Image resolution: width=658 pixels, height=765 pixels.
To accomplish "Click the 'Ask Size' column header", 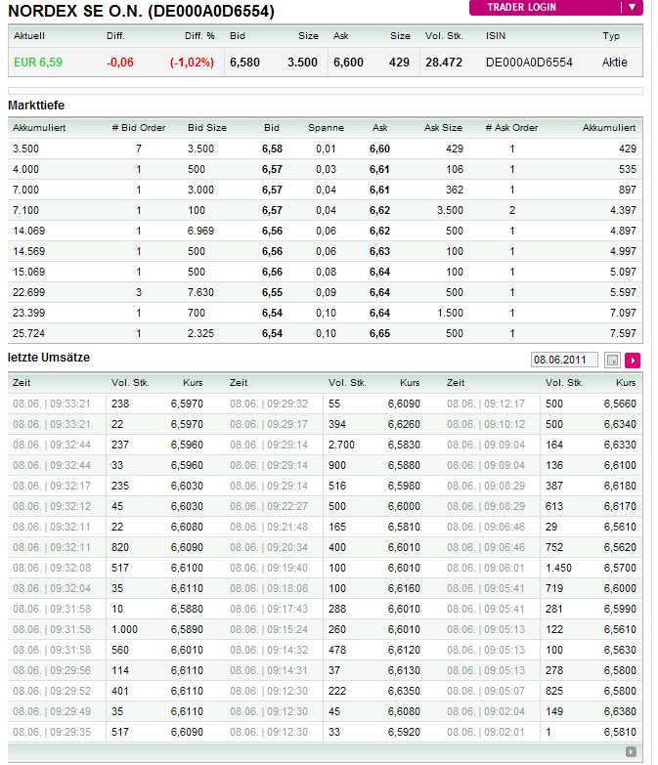I will 443,127.
